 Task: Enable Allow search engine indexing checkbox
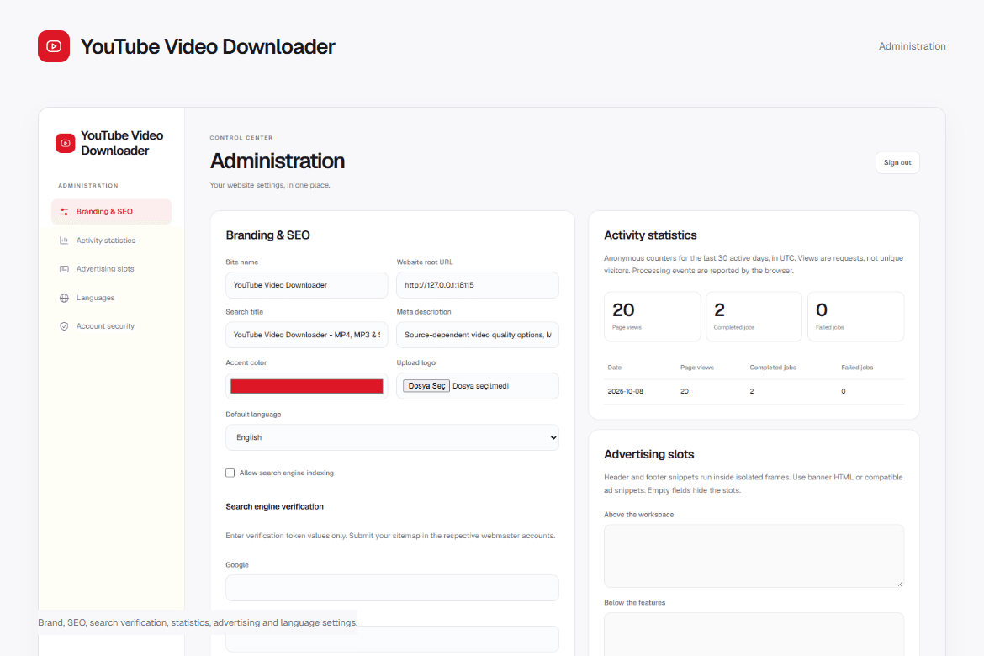point(230,473)
